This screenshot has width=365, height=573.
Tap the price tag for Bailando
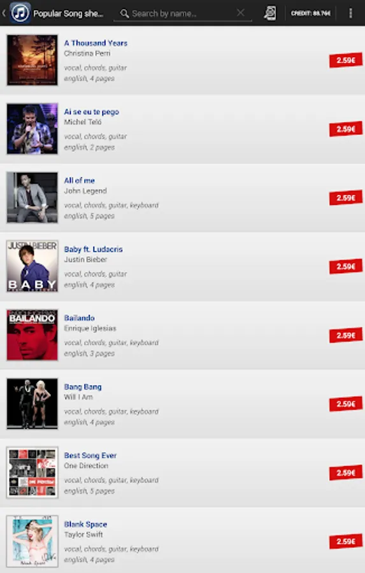346,336
